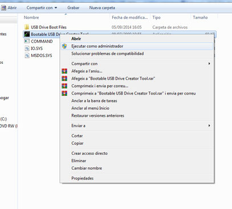Click the Nueva carpeta toolbar button
This screenshot has height=209, width=232.
pyautogui.click(x=102, y=8)
